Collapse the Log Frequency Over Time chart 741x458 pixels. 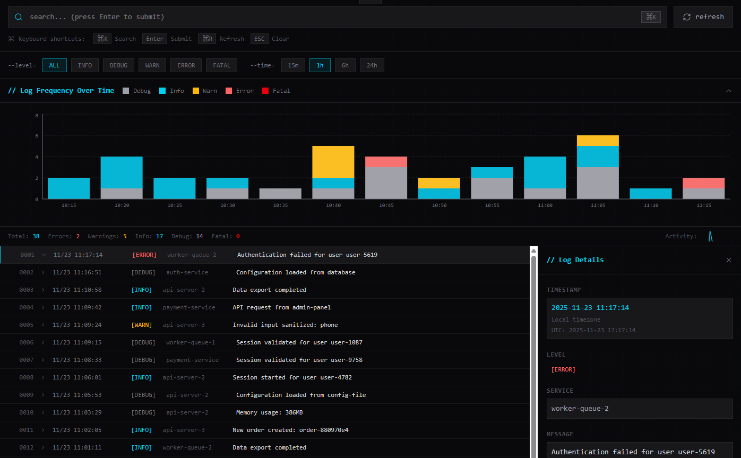[728, 90]
